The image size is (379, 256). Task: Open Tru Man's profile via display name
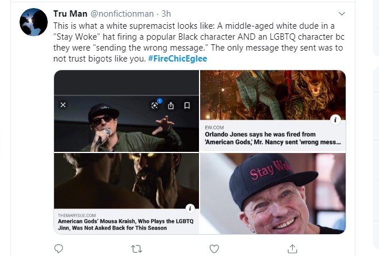coord(70,14)
